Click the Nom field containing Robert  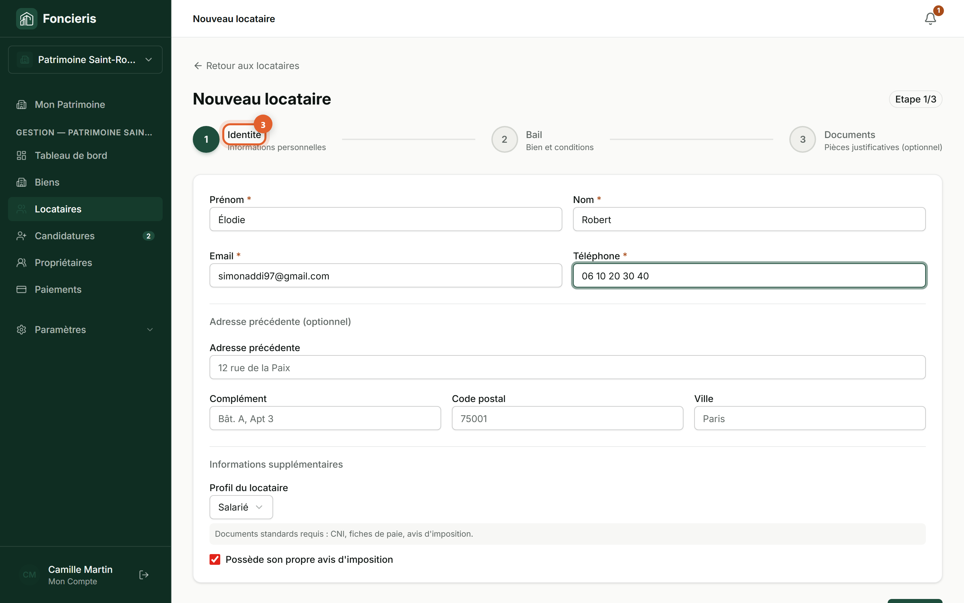[x=749, y=219]
